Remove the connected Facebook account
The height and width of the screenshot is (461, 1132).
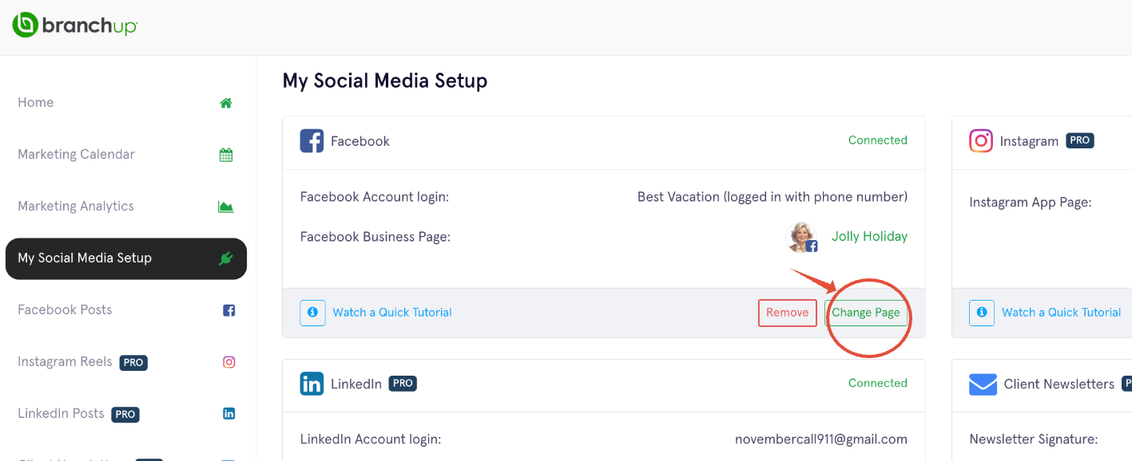(x=788, y=313)
